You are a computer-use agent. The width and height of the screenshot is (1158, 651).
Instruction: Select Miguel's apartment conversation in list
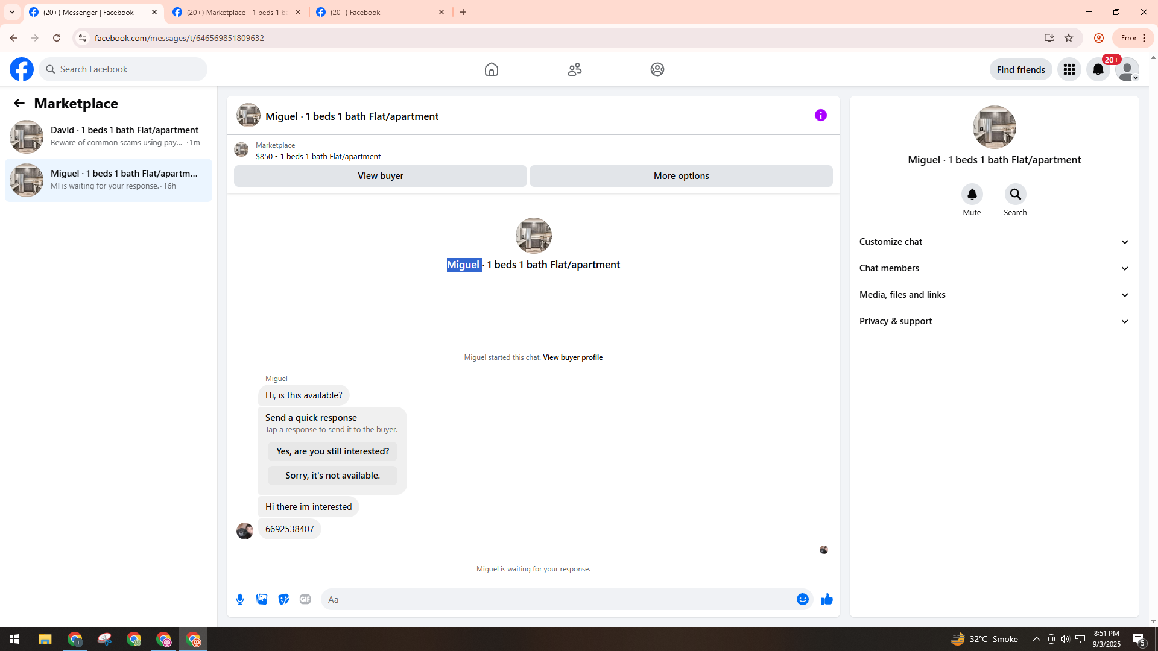109,180
